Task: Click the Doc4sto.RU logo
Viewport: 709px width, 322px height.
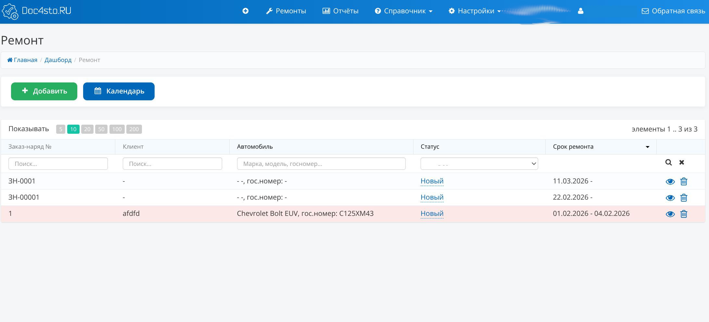Action: [x=36, y=11]
